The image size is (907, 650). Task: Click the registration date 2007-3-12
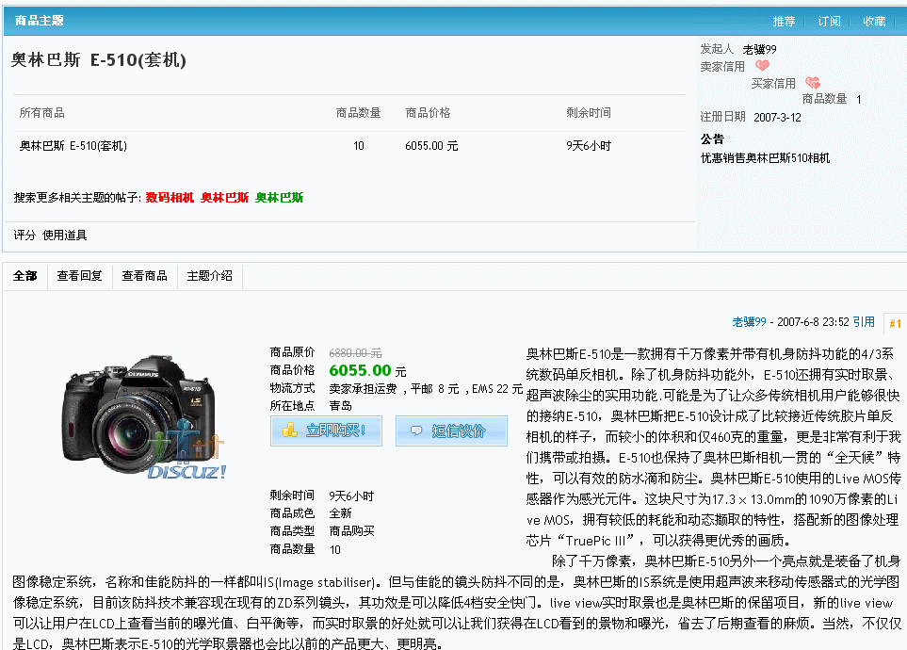[x=777, y=118]
